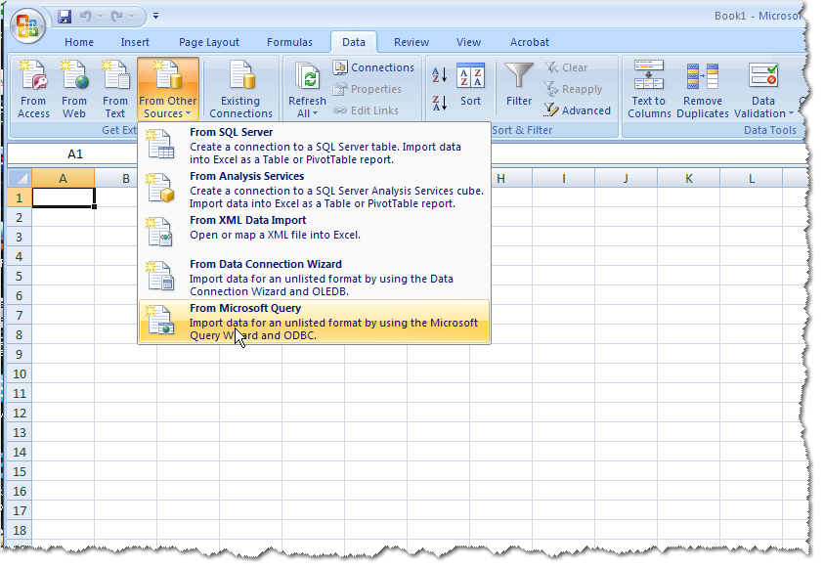Click the Name Box showing A1
823x568 pixels.
74,153
